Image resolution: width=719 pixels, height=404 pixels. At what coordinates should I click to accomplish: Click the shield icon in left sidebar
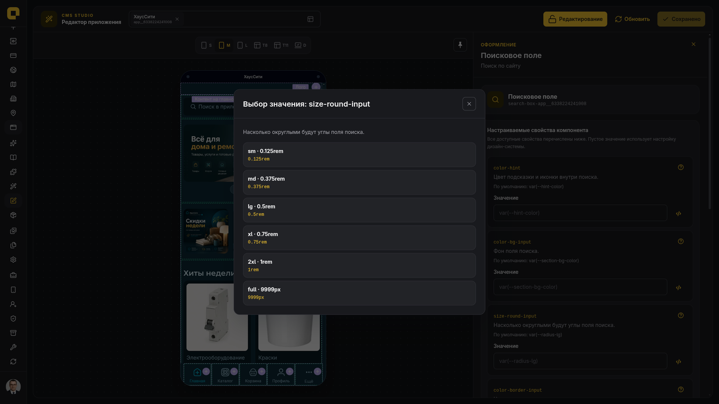13,319
